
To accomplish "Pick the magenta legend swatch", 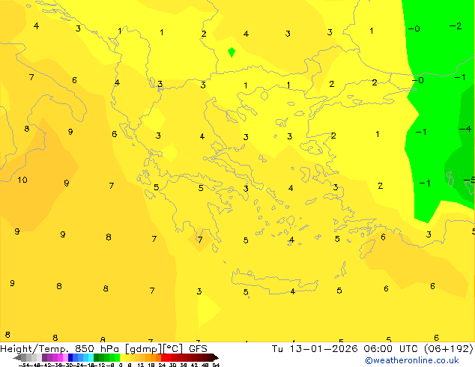I will point(60,357).
